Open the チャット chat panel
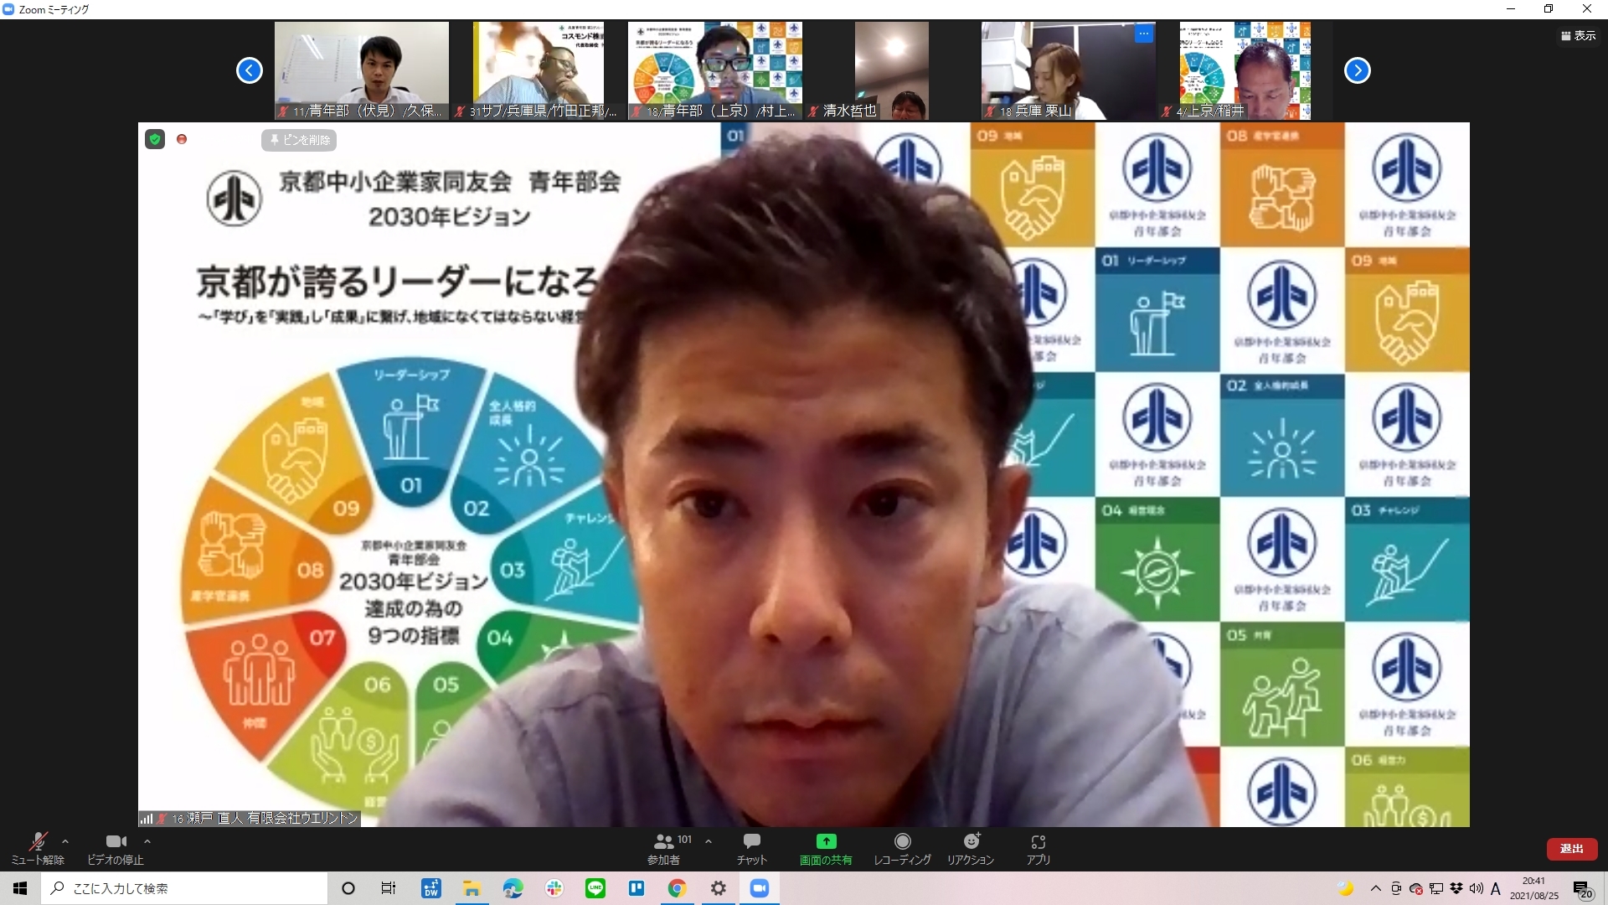The image size is (1608, 905). point(751,848)
